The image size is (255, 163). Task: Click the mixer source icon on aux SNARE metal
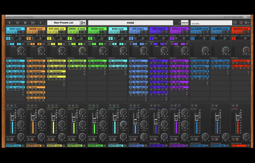pos(193,38)
